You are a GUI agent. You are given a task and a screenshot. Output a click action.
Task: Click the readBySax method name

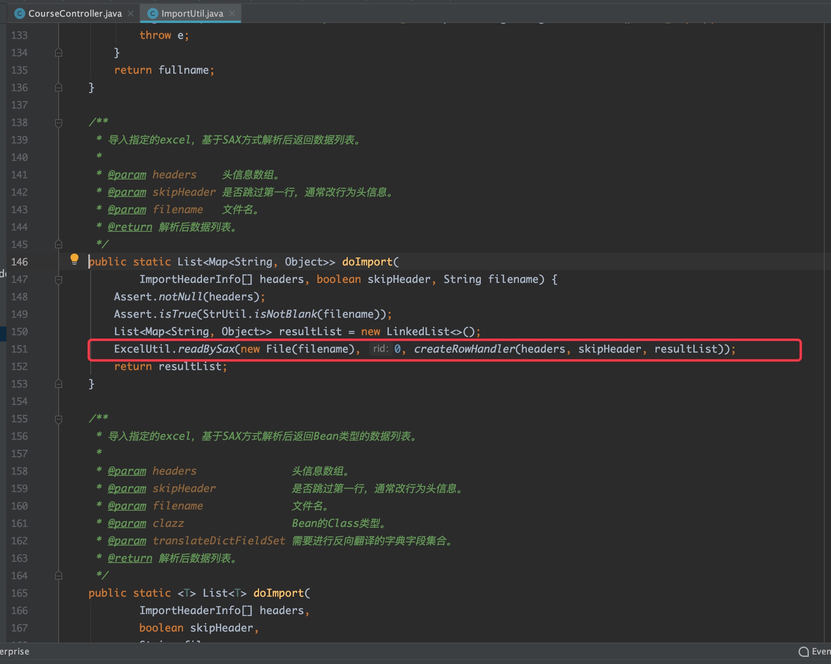[x=206, y=349]
